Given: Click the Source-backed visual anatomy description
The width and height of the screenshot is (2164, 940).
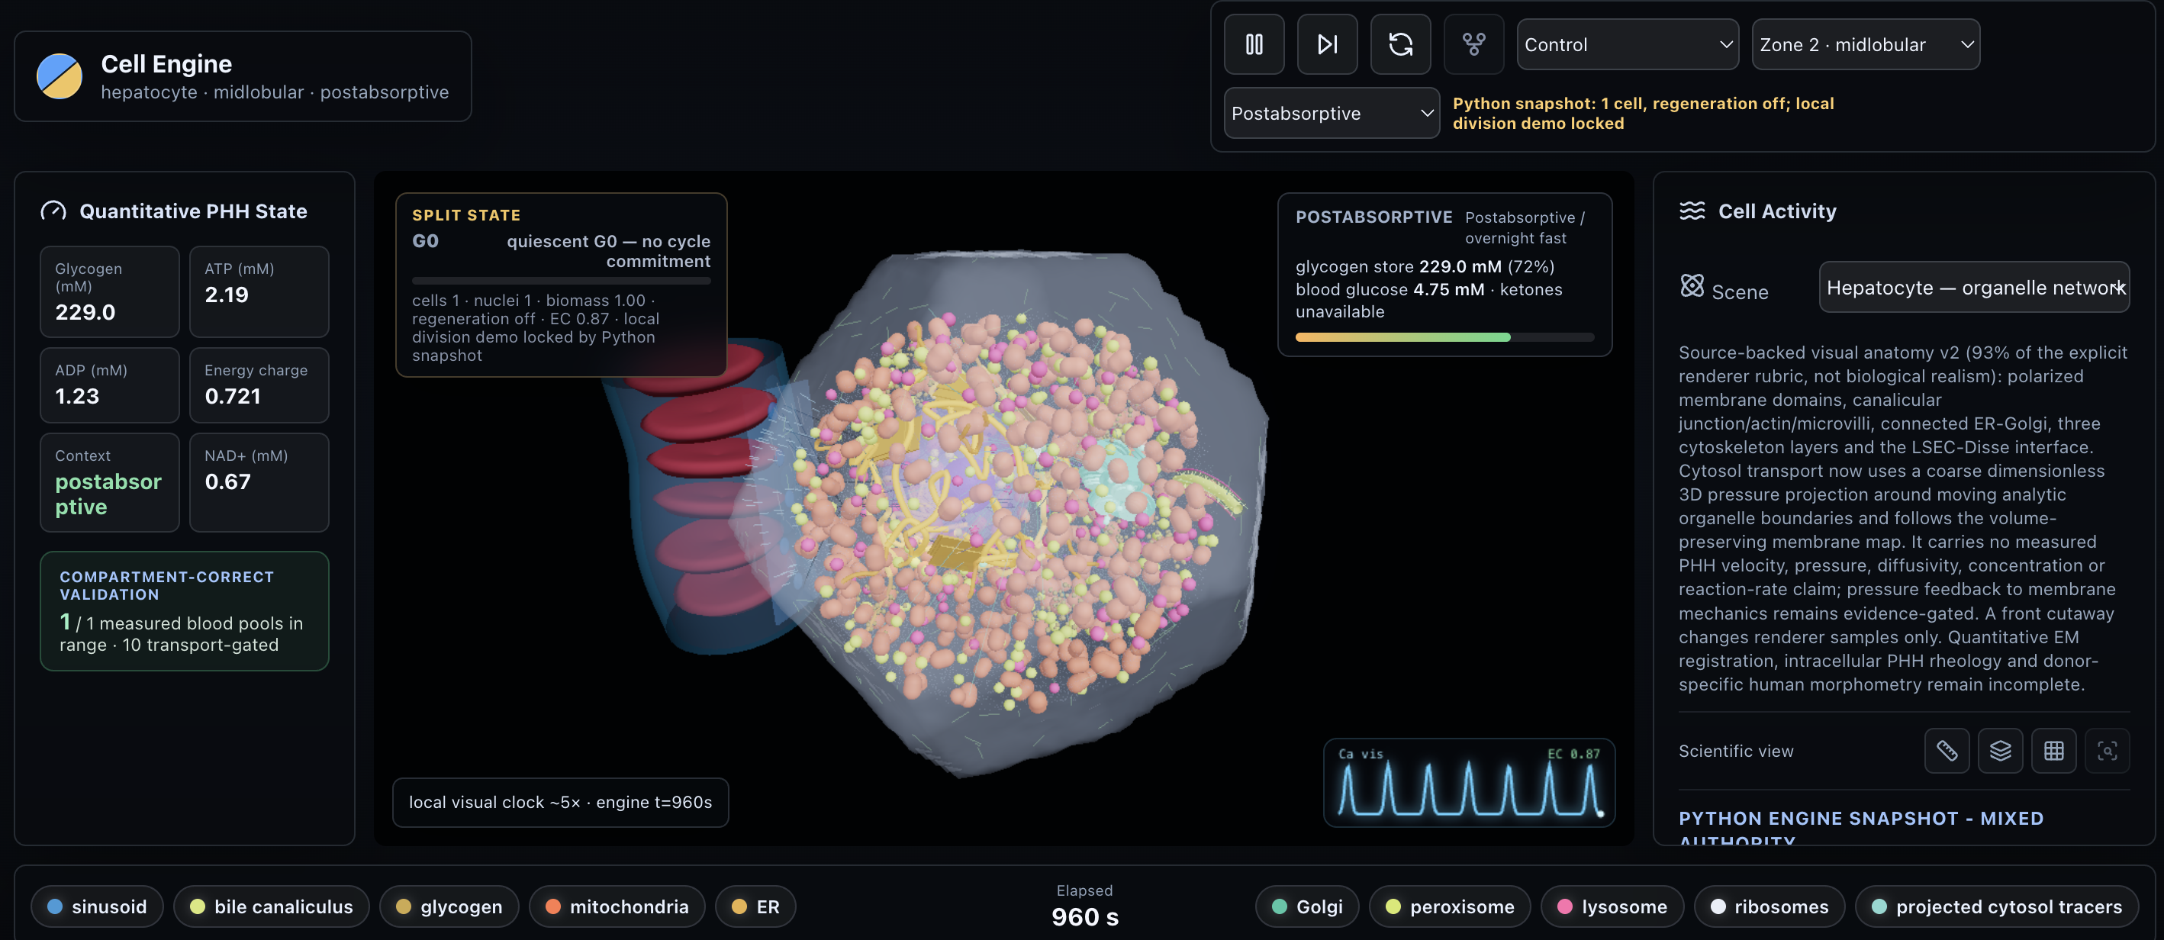Looking at the screenshot, I should [x=1903, y=518].
